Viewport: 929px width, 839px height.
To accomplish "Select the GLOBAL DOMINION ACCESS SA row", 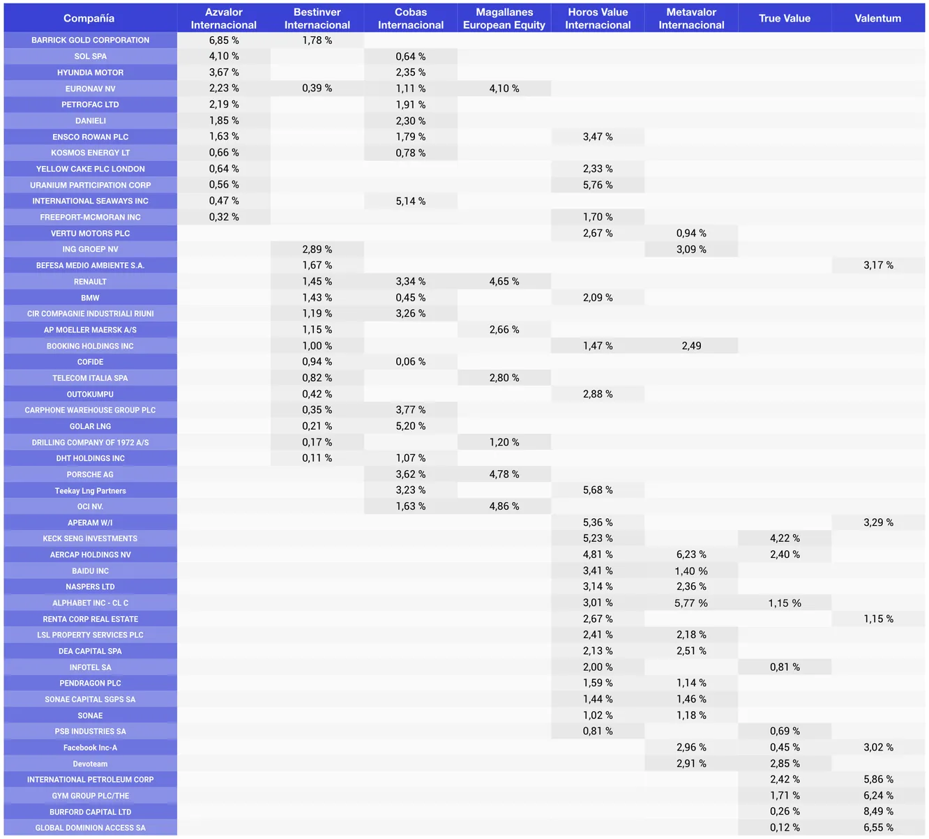I will (90, 828).
